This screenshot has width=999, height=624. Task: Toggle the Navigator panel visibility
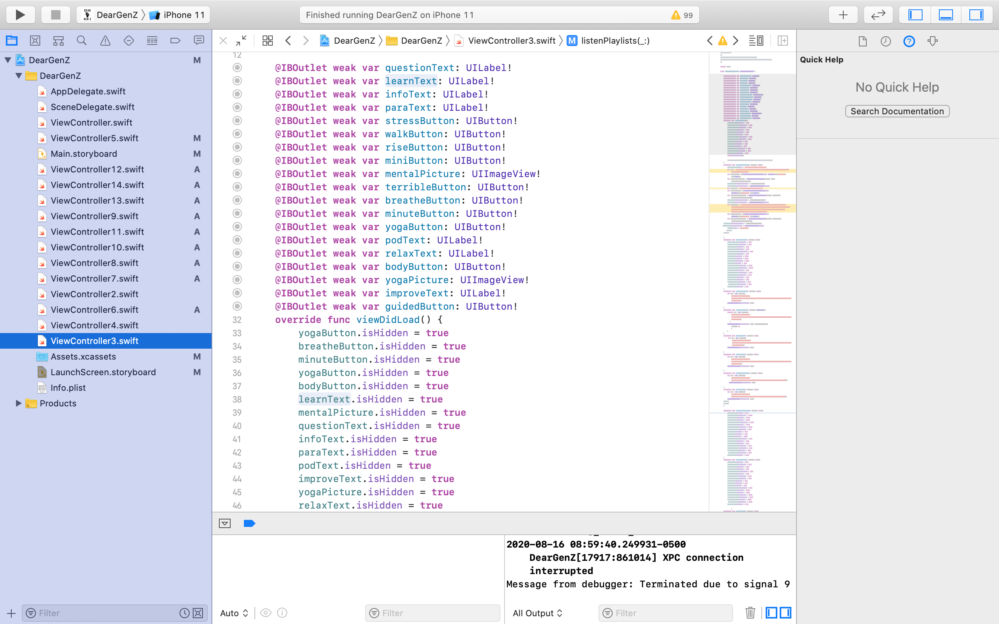915,15
